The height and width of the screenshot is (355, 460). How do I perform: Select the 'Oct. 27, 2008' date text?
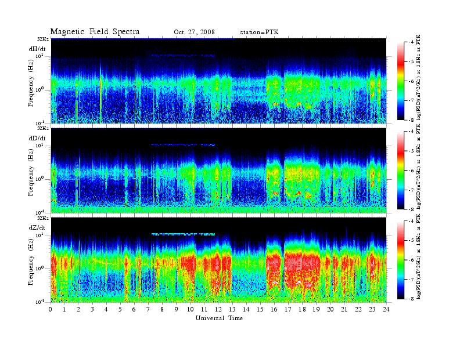click(194, 32)
